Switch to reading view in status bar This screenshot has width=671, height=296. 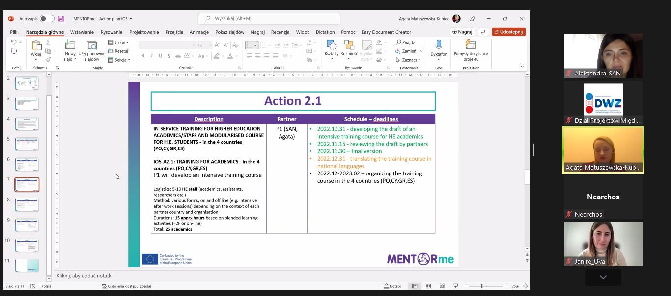tap(442, 286)
